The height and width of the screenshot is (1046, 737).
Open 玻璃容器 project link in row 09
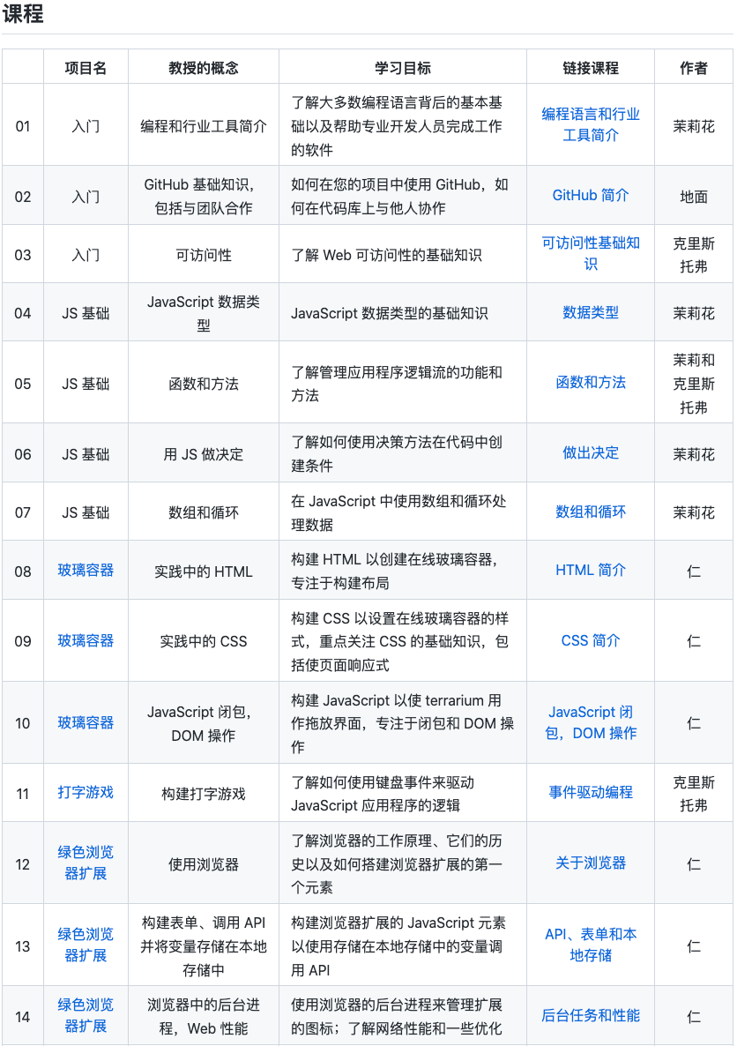point(86,640)
